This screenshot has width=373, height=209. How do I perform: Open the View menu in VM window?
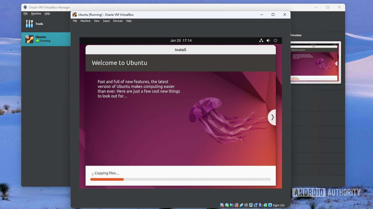point(97,21)
